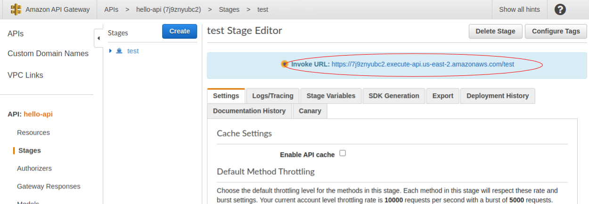Viewport: 589px width, 204px height.
Task: Collapse the sidebar with the arrow handle
Action: coord(98,38)
